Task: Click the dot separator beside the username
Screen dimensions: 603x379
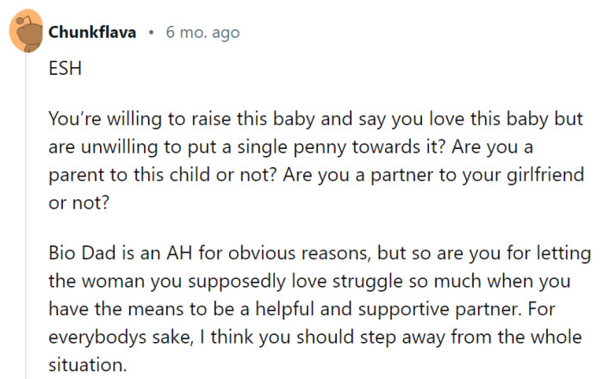Action: point(151,33)
